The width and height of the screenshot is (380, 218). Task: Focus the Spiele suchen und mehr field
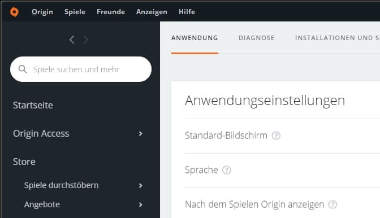pyautogui.click(x=81, y=69)
